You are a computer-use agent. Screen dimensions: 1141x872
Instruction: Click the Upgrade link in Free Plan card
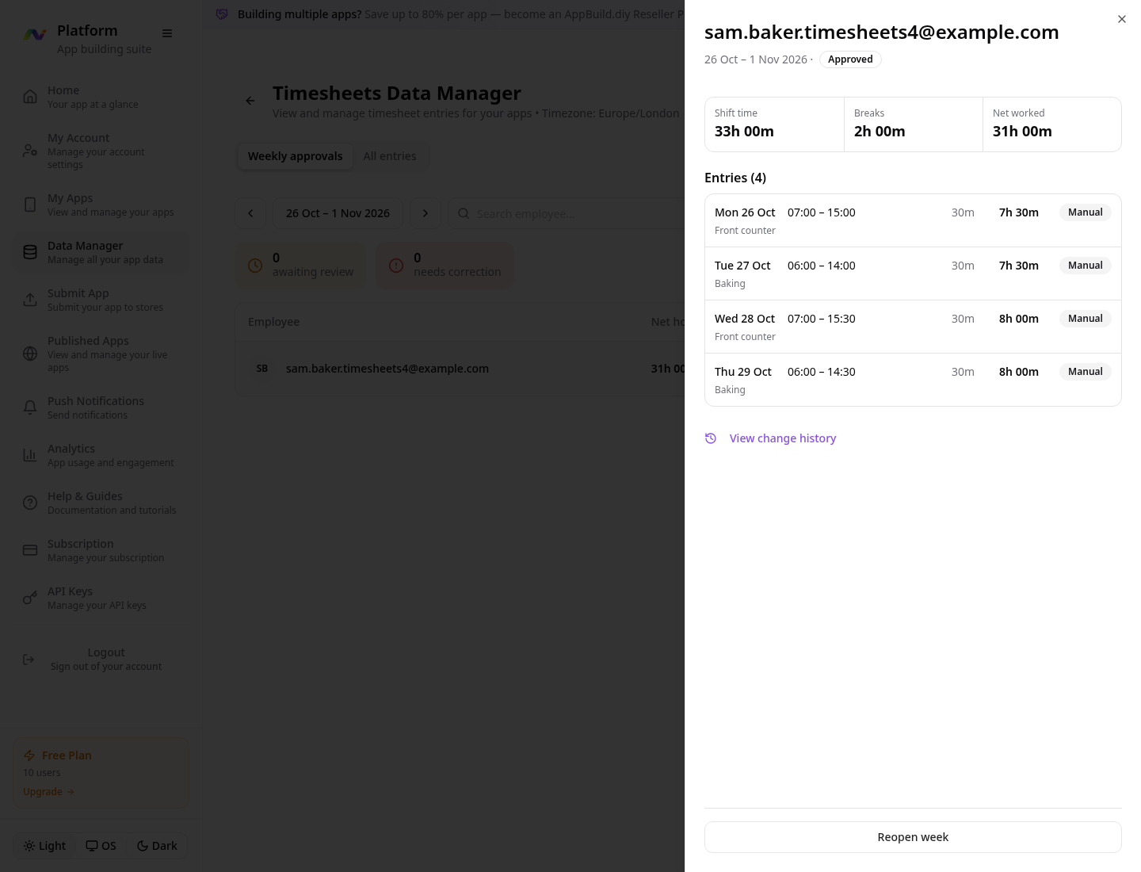48,791
